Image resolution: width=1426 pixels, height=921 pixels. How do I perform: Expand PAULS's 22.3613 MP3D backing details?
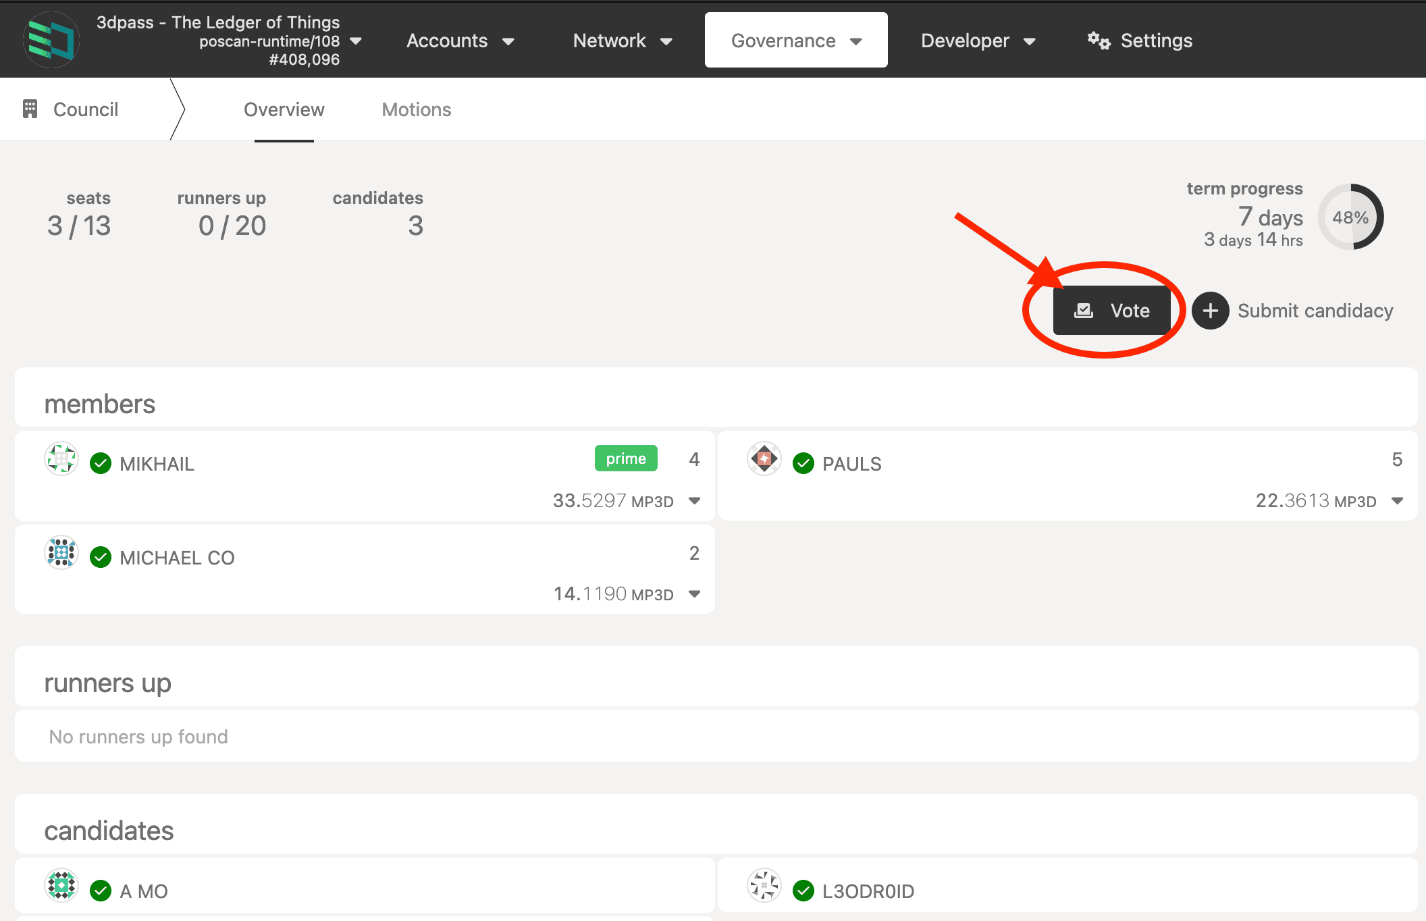(1397, 501)
